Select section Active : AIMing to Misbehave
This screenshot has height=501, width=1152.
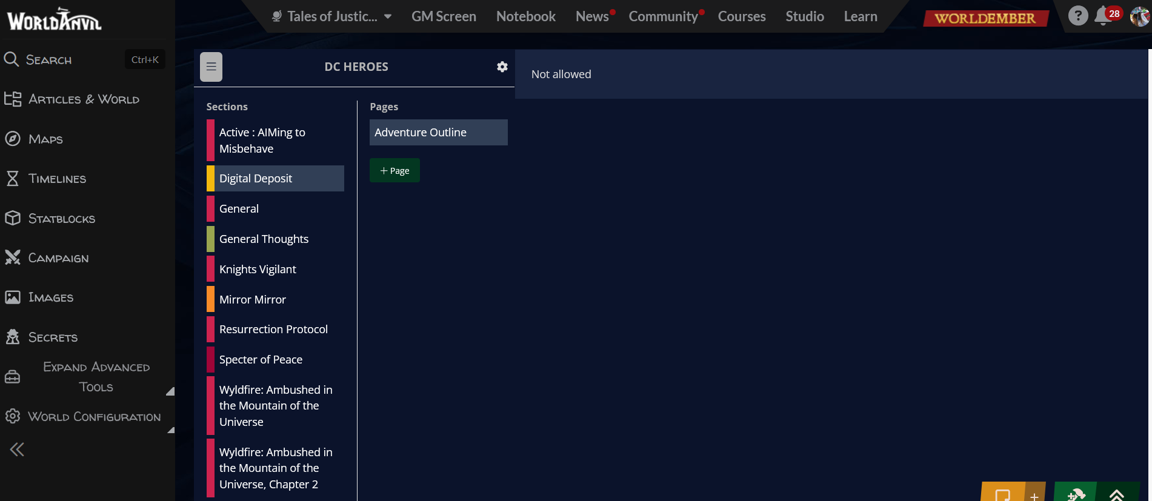(x=276, y=141)
